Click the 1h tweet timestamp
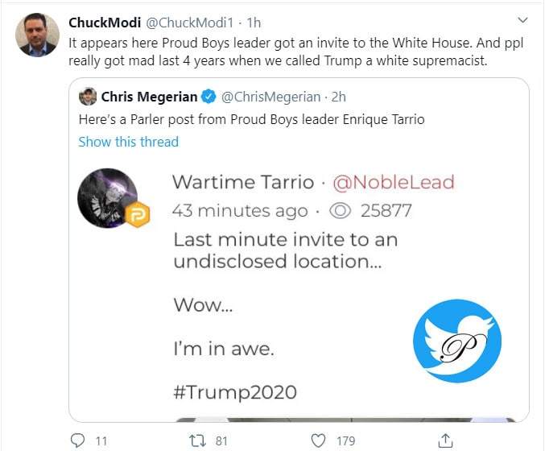The width and height of the screenshot is (545, 451). point(254,23)
